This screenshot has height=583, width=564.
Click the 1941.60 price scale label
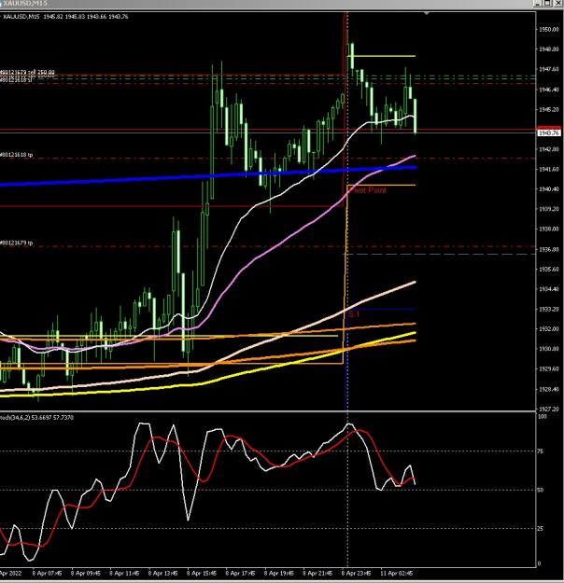tap(549, 169)
